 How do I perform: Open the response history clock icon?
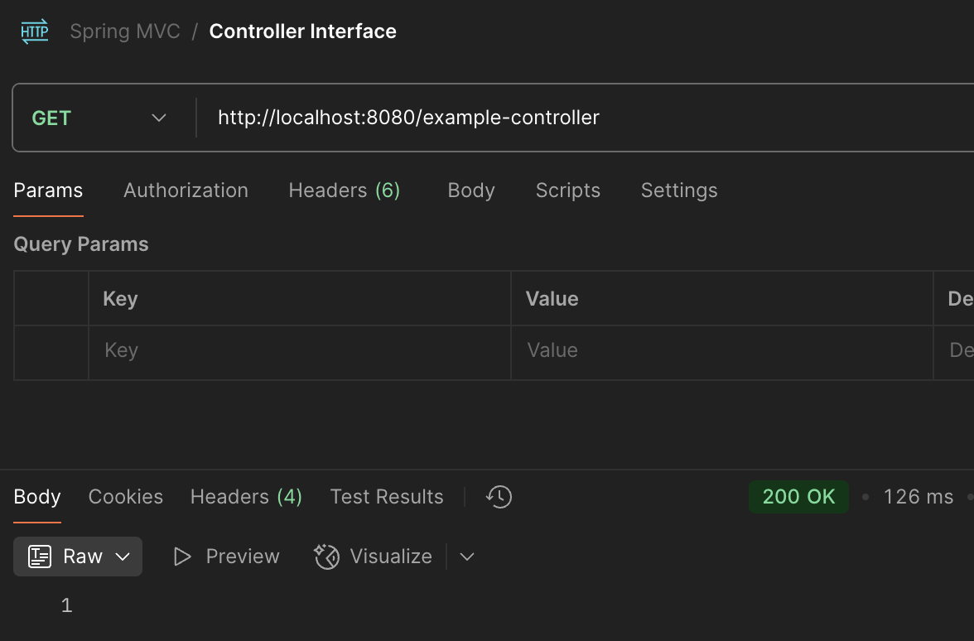pos(499,497)
